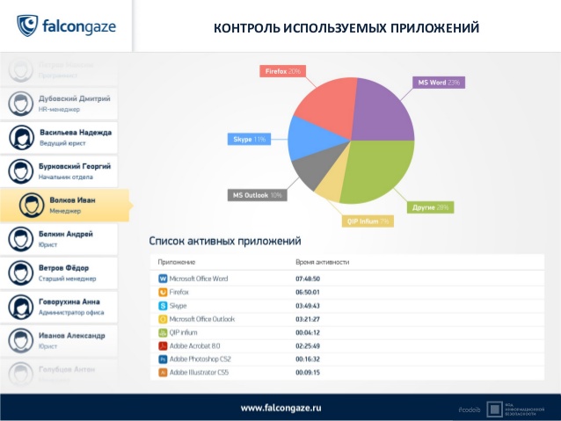Click the 02:25:49 activity time
Viewport: 561px width, 421px height.
pyautogui.click(x=308, y=346)
